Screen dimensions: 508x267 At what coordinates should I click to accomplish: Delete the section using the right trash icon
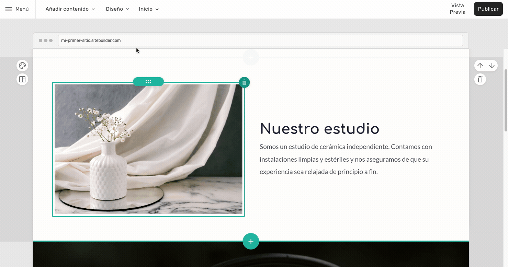point(480,79)
